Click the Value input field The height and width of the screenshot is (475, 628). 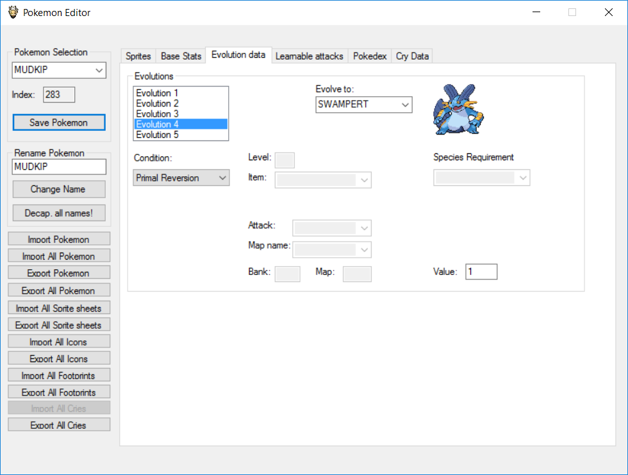click(x=481, y=272)
